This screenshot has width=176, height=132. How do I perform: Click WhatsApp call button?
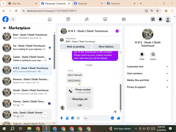pyautogui.click(x=80, y=99)
